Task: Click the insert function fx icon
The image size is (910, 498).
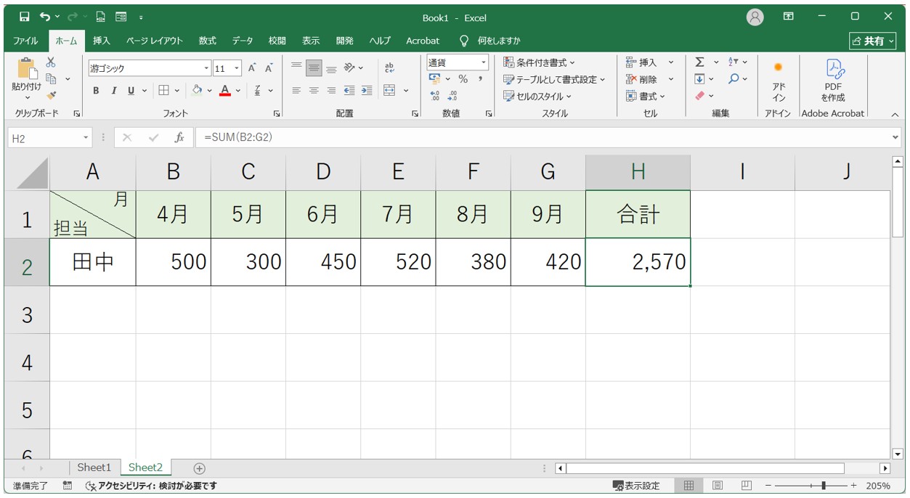Action: pyautogui.click(x=179, y=137)
